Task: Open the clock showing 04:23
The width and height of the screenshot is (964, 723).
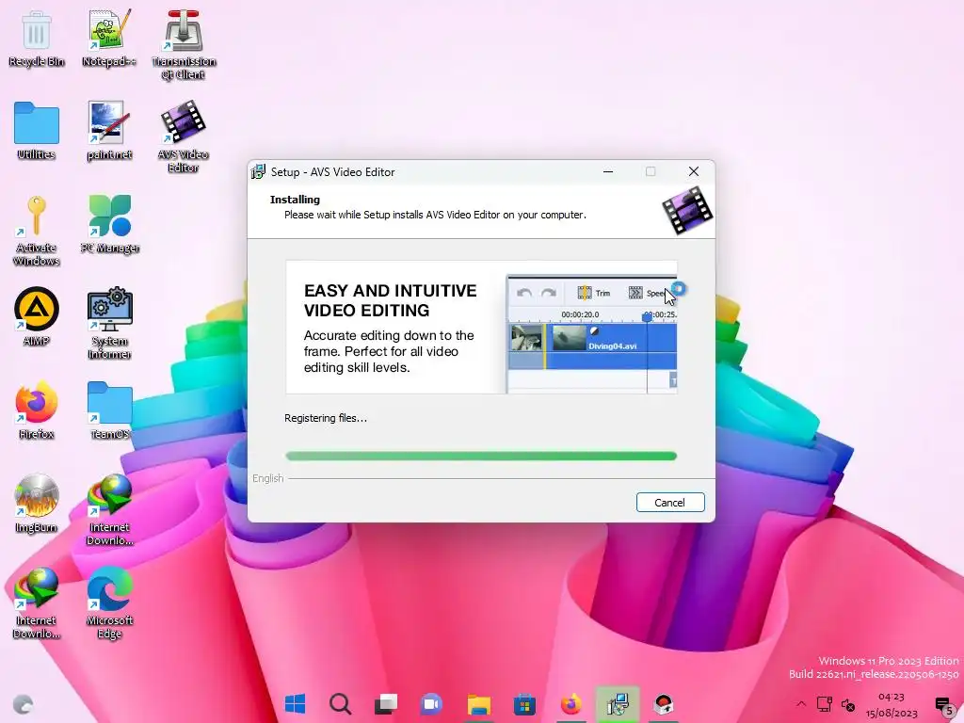Action: click(892, 704)
